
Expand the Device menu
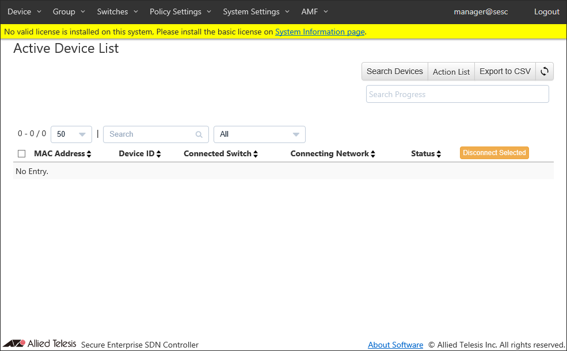click(24, 11)
